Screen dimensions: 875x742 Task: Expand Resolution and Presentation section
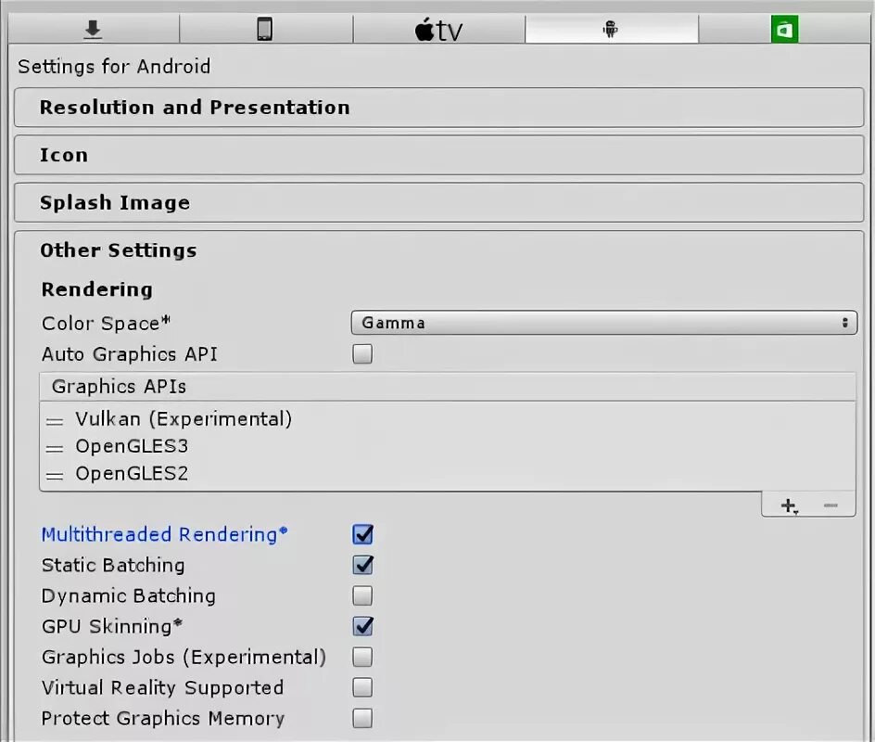click(x=438, y=108)
